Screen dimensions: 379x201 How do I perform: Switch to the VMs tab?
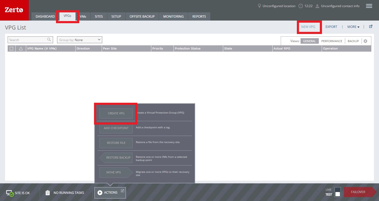pyautogui.click(x=83, y=16)
